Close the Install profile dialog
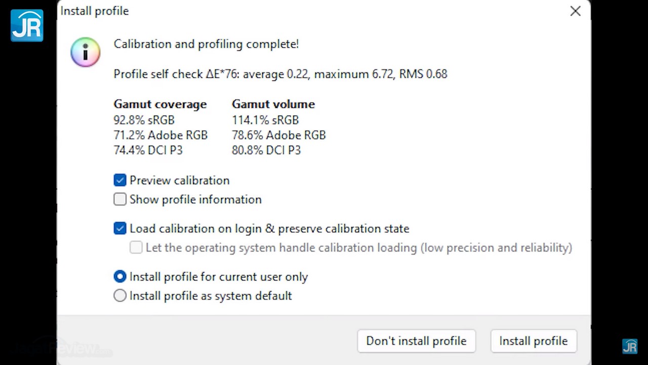 (575, 11)
